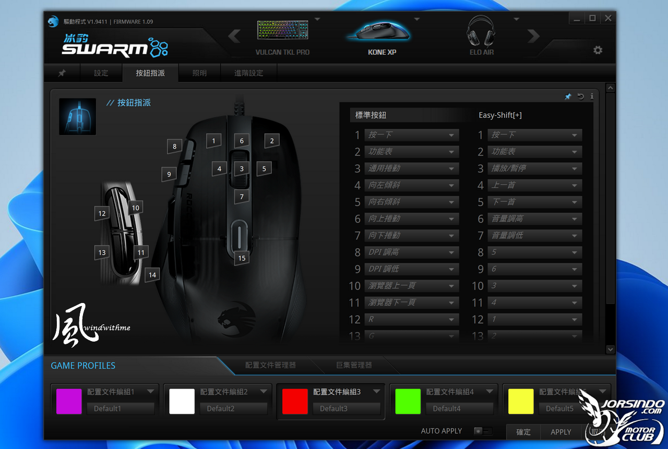The image size is (668, 449).
Task: Expand profile slot 配置文件編組1 menu arrow
Action: [151, 391]
